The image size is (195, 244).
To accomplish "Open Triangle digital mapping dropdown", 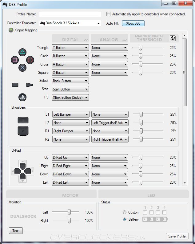I will click(70, 48).
